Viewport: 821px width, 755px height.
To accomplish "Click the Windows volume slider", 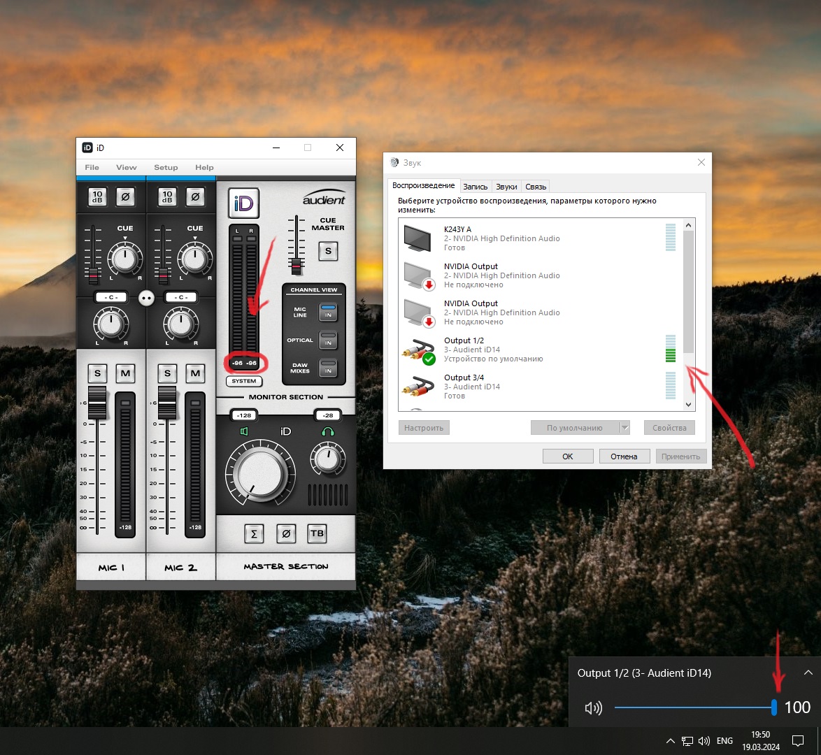I will 695,707.
